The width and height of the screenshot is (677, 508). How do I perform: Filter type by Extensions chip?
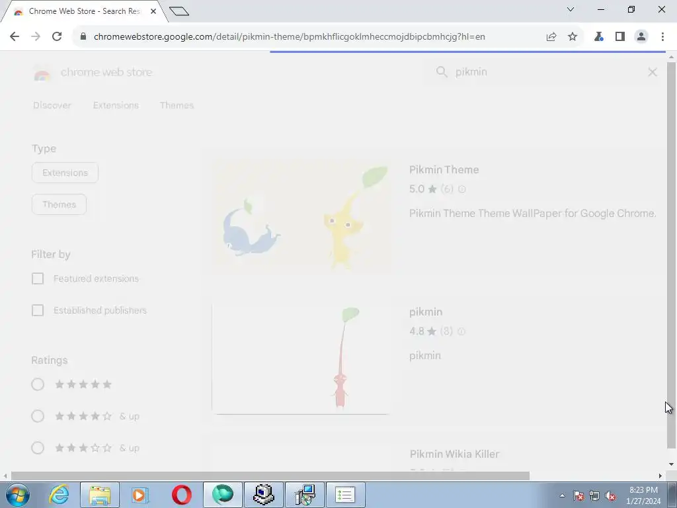click(65, 173)
